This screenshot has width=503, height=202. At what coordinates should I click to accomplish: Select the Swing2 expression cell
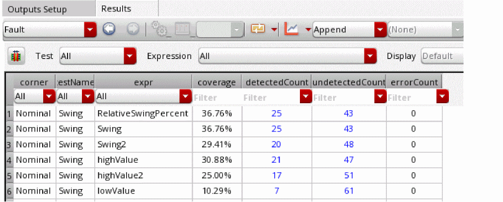click(144, 144)
